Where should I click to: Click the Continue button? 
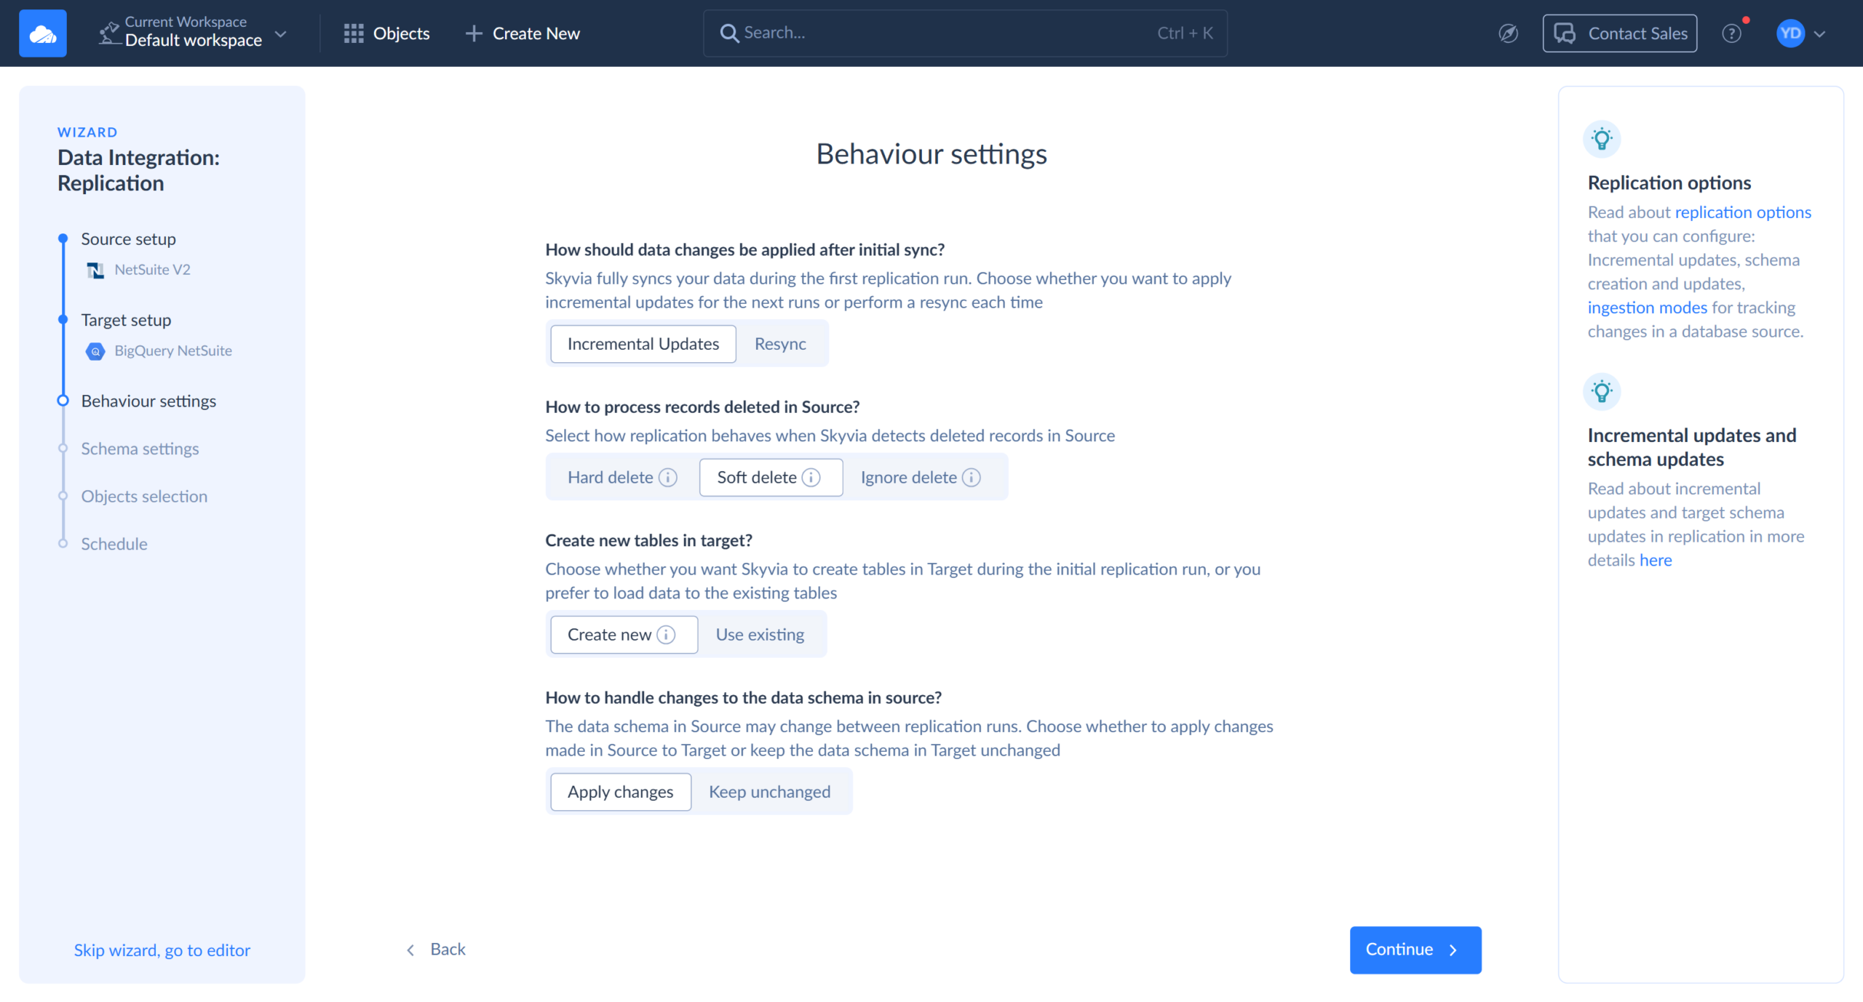[x=1415, y=950]
